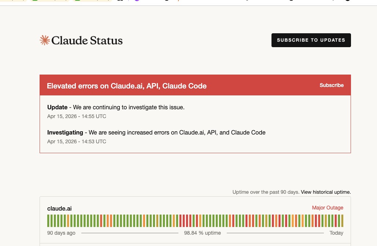The image size is (377, 246).
Task: Click Subscribe in the red incident banner
Action: (332, 85)
